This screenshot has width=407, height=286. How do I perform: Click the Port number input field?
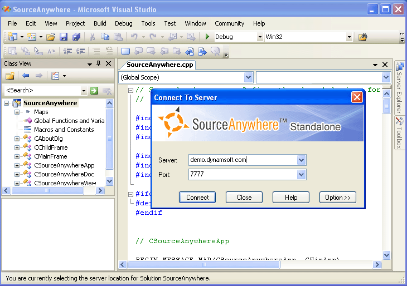click(x=243, y=175)
